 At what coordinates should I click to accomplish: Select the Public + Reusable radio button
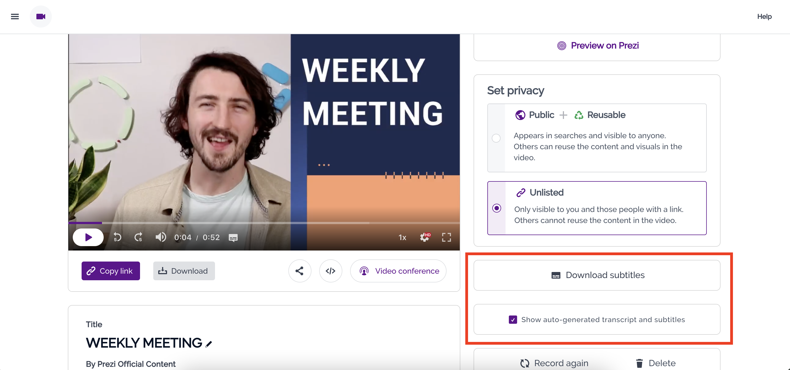click(x=496, y=137)
